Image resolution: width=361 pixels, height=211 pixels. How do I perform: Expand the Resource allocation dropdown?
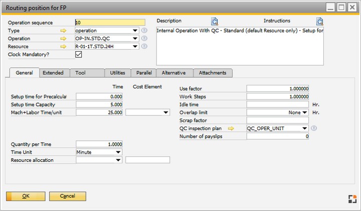118,160
